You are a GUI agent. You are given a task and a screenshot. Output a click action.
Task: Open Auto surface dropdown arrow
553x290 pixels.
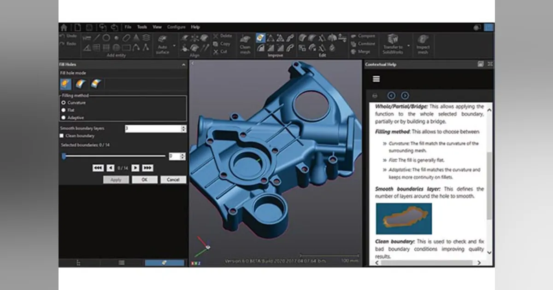[174, 46]
